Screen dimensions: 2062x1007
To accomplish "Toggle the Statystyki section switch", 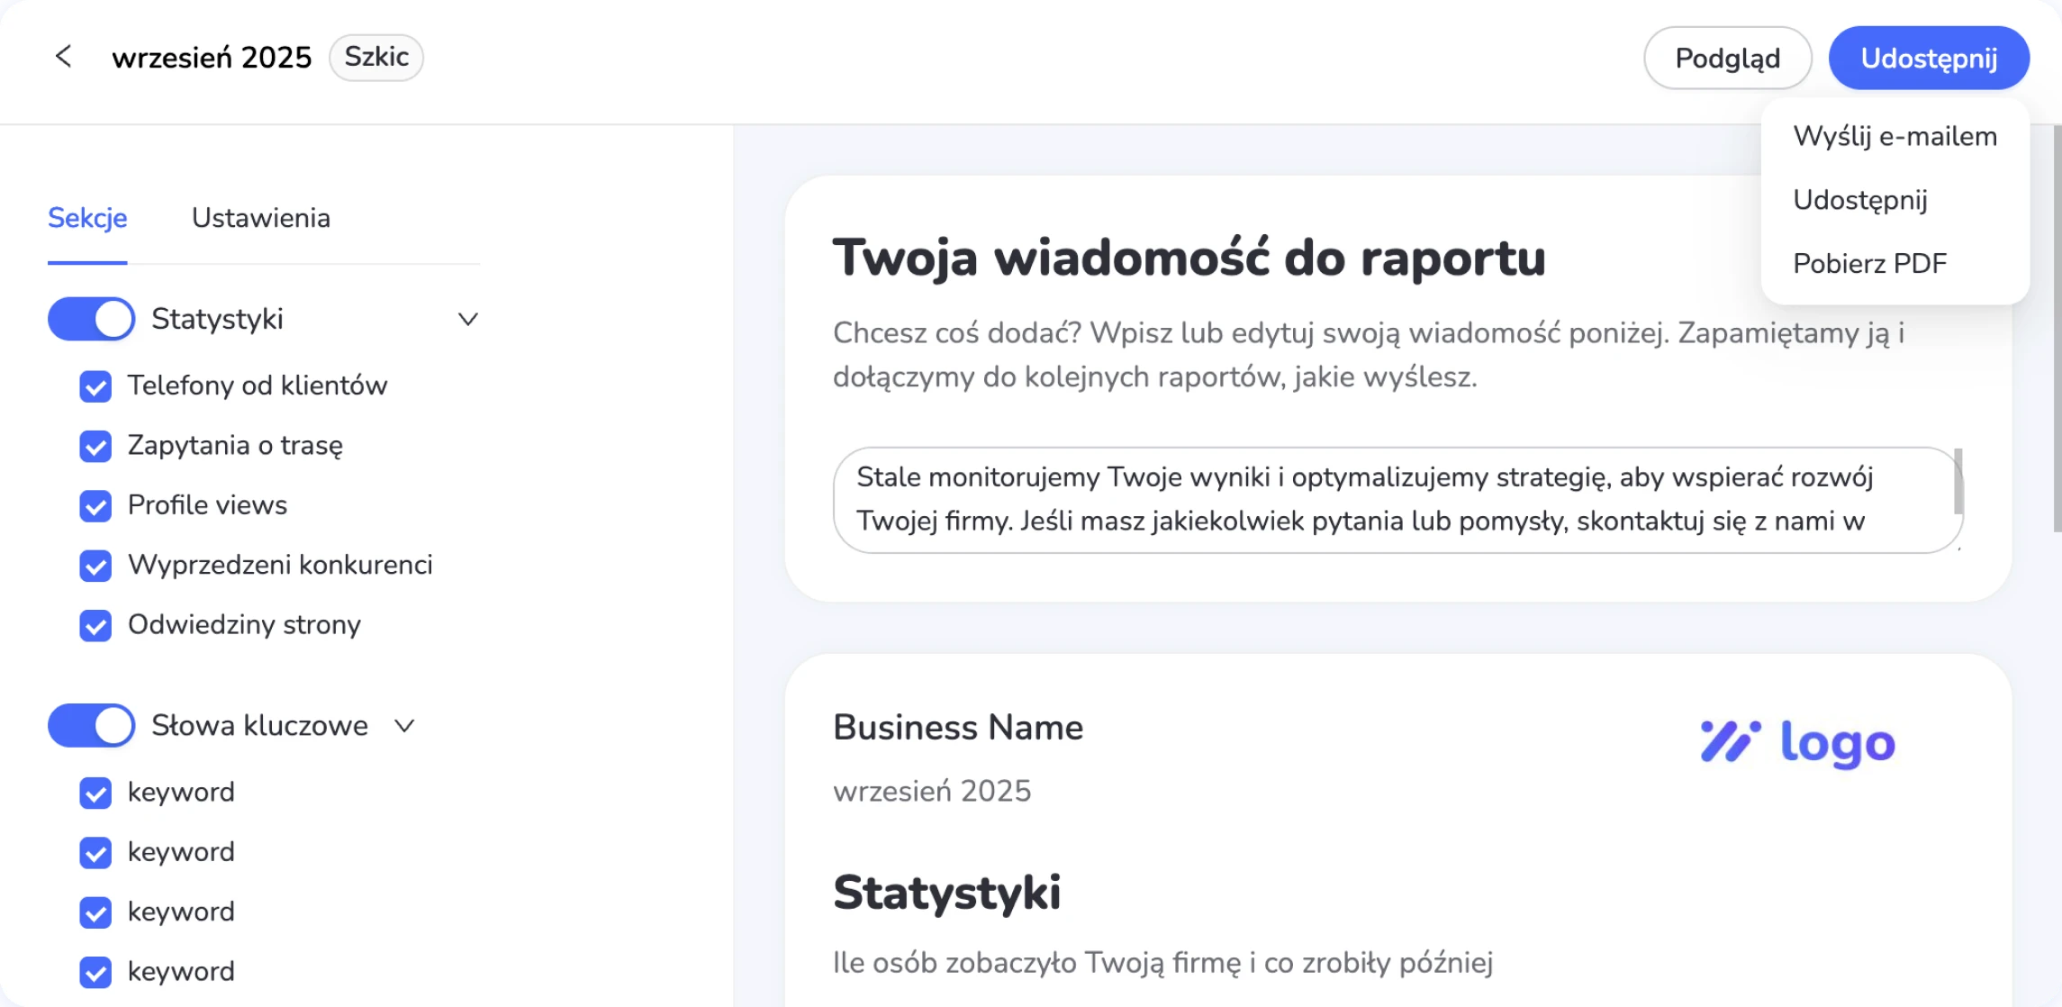I will 91,319.
